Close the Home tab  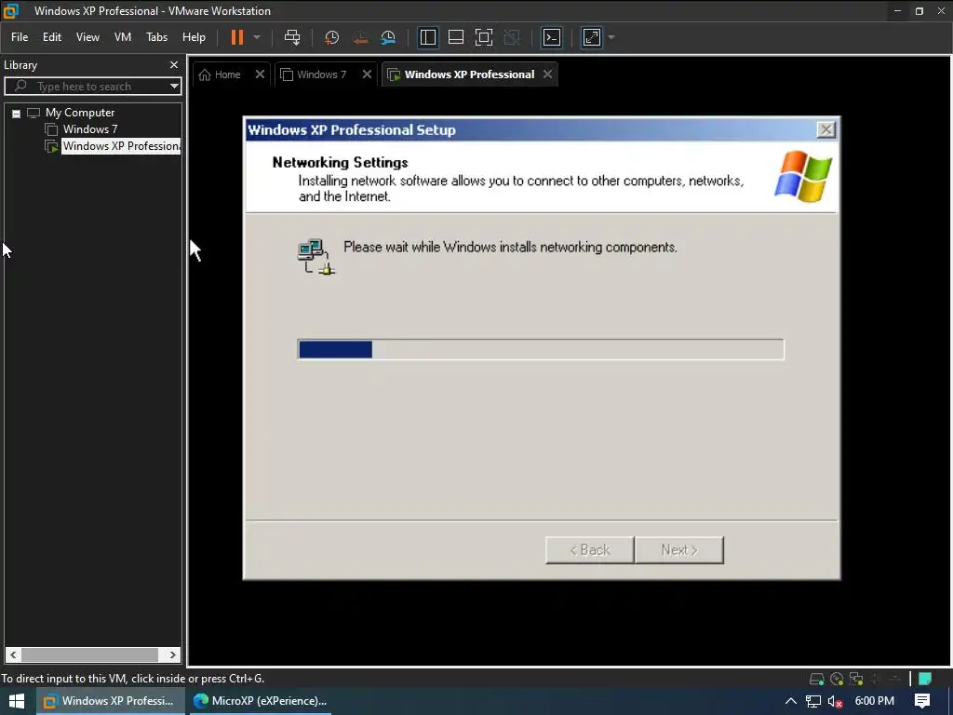(x=261, y=74)
